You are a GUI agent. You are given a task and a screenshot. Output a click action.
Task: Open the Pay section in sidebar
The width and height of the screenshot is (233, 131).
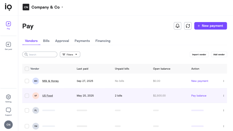coord(8,24)
